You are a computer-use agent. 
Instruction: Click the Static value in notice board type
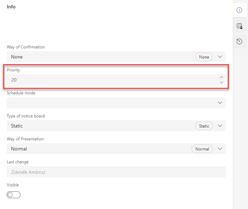(17, 126)
